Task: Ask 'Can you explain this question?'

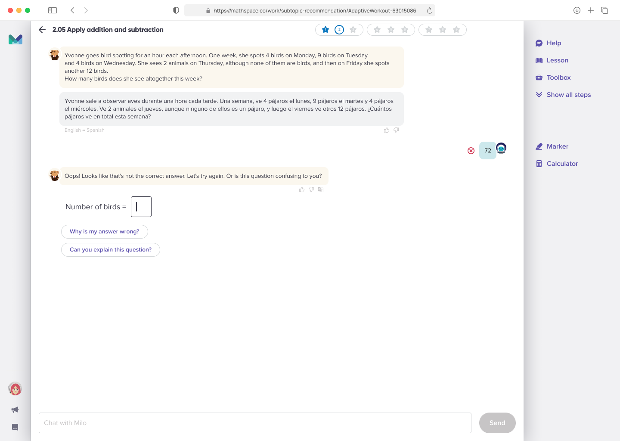Action: tap(111, 250)
